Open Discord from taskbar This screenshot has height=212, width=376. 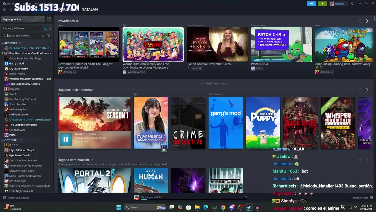pos(232,207)
